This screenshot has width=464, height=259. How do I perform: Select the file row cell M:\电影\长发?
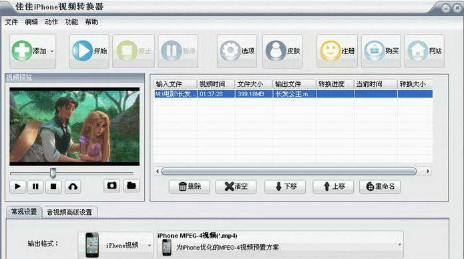176,94
